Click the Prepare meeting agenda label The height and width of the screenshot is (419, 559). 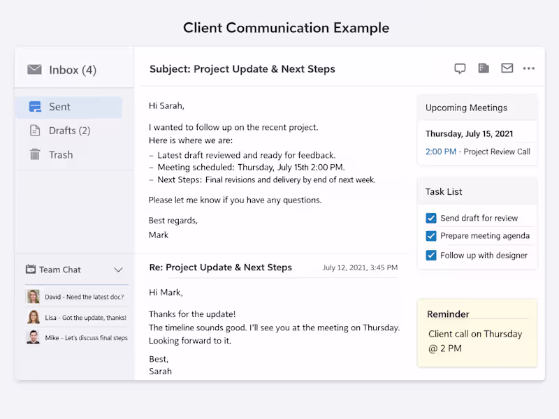point(485,236)
